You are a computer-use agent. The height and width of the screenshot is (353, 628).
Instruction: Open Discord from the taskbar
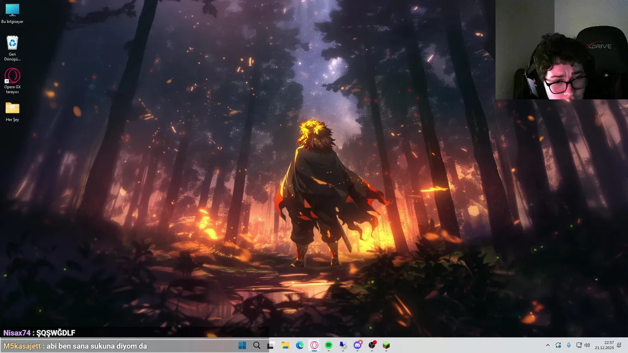point(358,345)
